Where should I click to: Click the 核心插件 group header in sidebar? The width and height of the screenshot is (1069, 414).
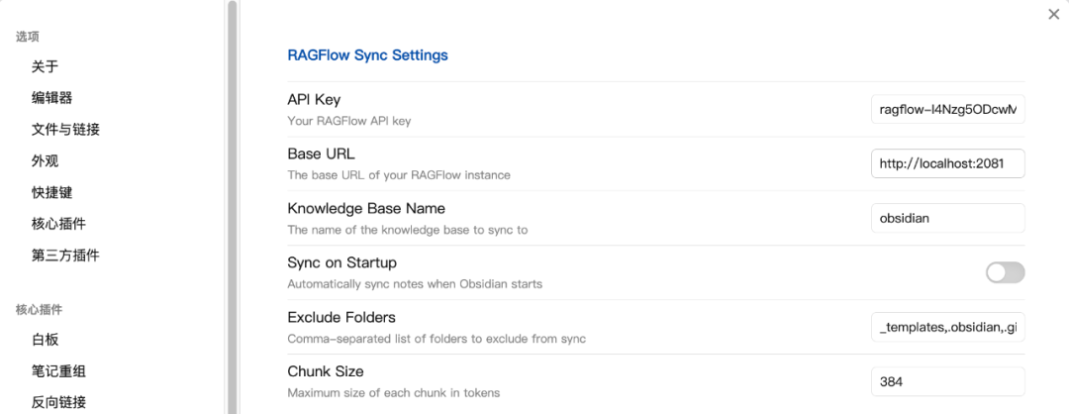(x=39, y=310)
